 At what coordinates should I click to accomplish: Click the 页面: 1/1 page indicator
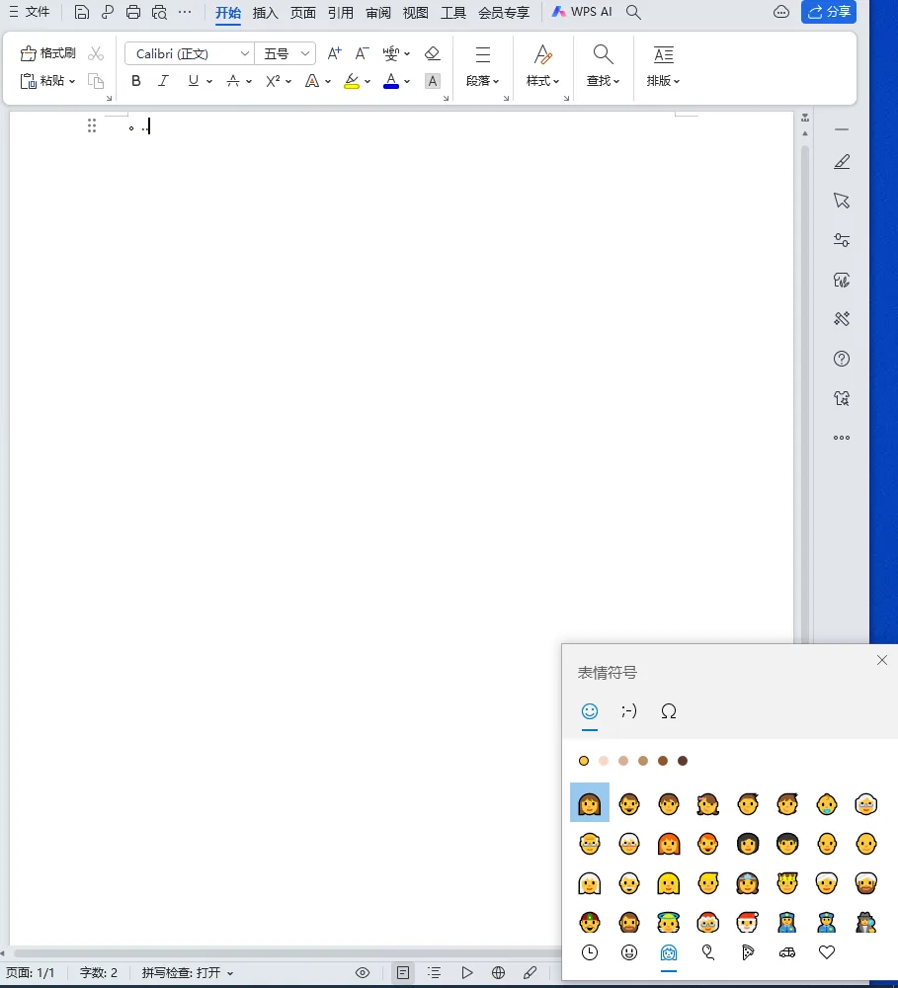coord(31,973)
